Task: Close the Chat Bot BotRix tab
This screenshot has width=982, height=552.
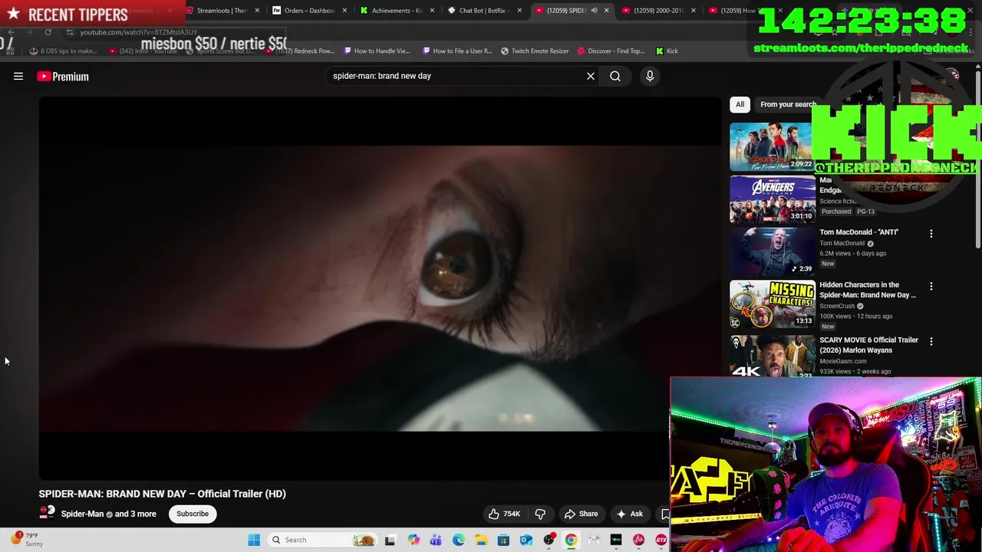Action: [519, 11]
